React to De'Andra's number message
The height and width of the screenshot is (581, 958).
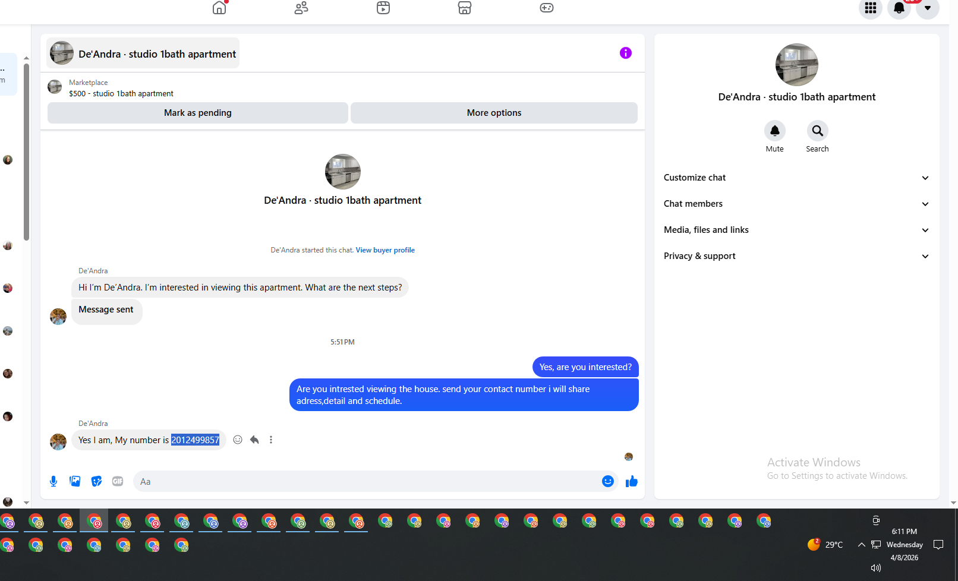(238, 440)
